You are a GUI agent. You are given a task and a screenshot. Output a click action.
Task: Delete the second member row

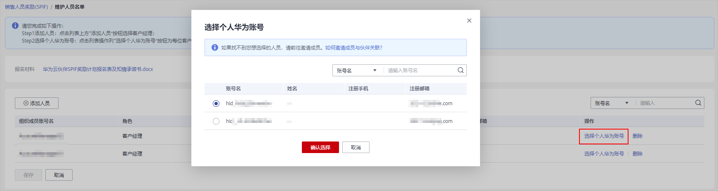pyautogui.click(x=637, y=154)
